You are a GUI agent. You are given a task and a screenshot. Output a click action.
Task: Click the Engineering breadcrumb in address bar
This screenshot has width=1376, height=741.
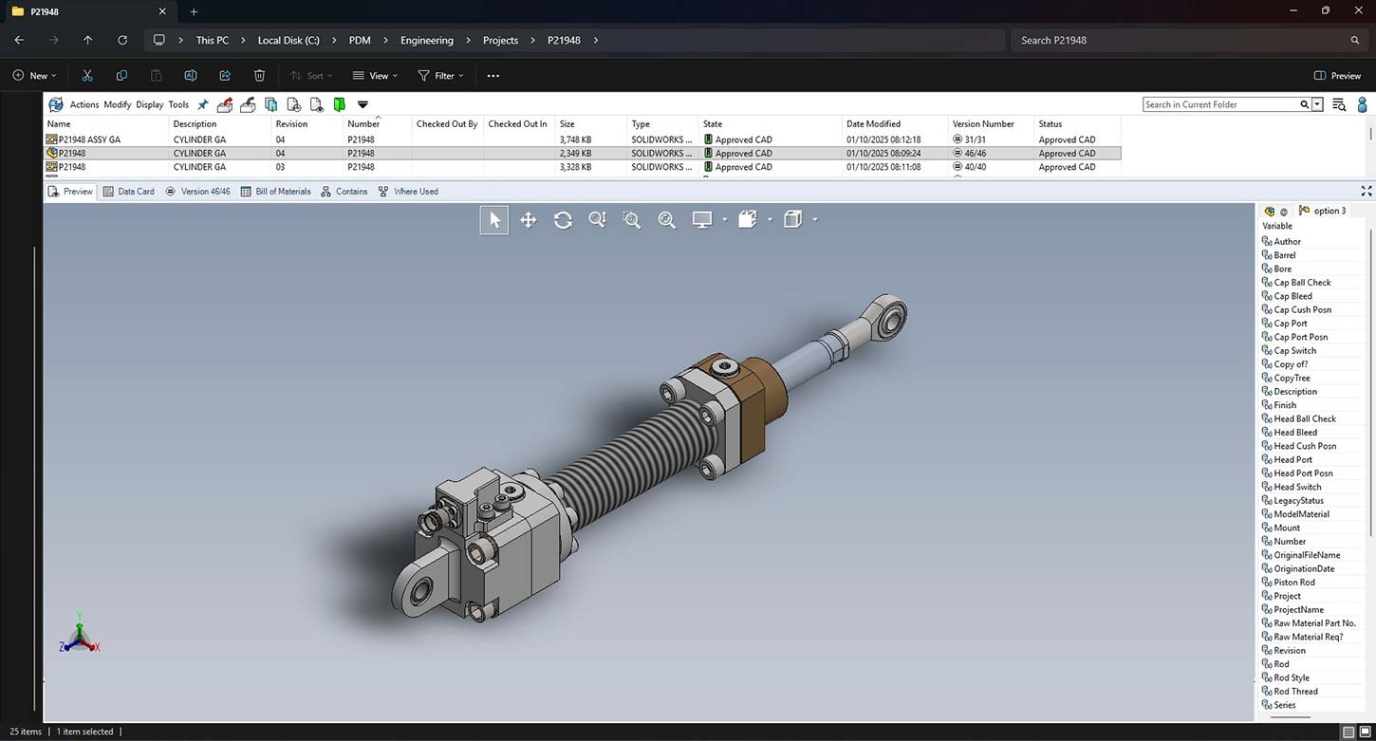(x=427, y=40)
